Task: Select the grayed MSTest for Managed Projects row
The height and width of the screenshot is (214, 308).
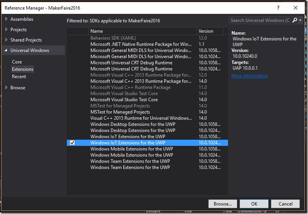Action: tap(147, 106)
